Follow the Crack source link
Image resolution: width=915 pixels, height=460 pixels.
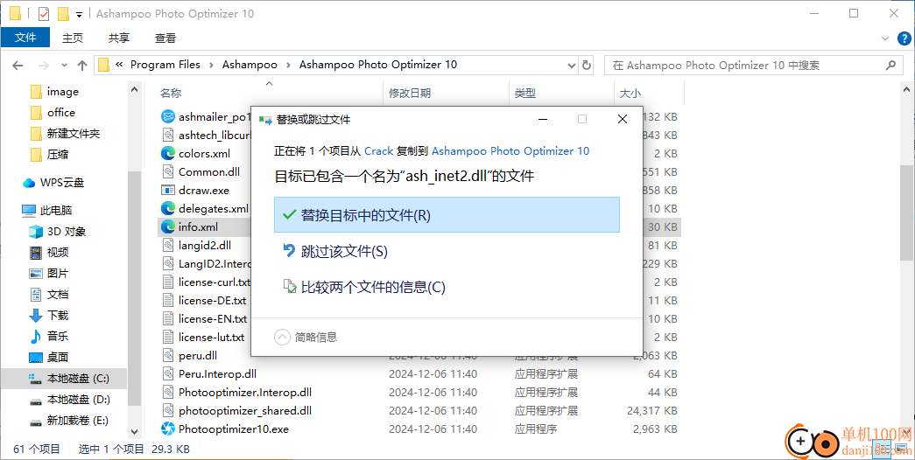pyautogui.click(x=379, y=151)
